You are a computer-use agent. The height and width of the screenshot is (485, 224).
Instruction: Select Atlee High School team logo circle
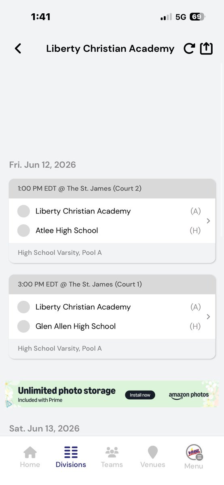[x=24, y=230]
